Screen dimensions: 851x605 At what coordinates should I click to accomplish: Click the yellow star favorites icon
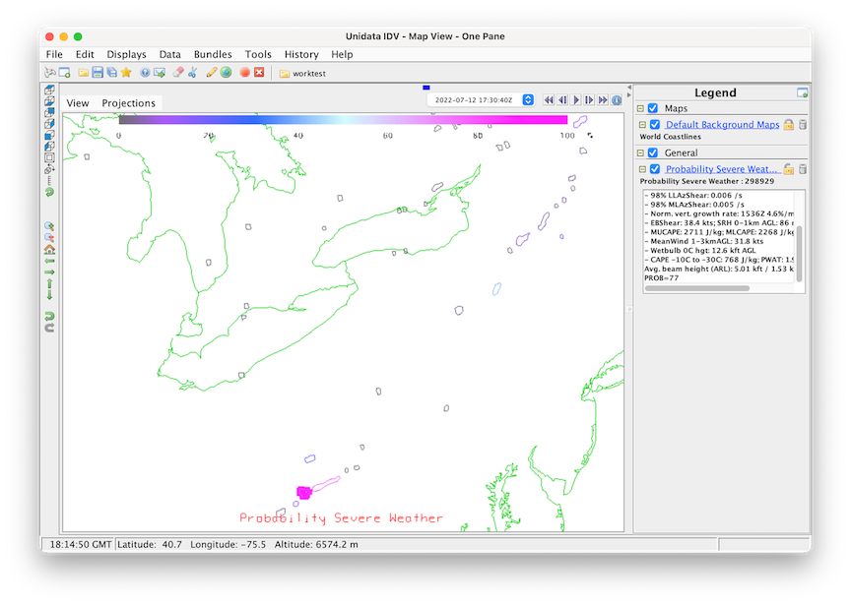coord(126,73)
